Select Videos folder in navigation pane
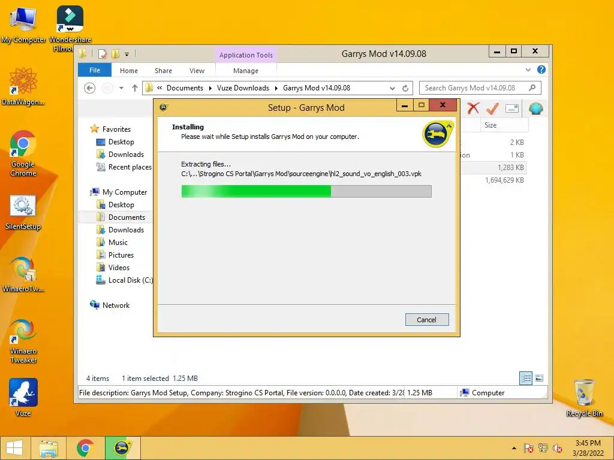 [119, 268]
